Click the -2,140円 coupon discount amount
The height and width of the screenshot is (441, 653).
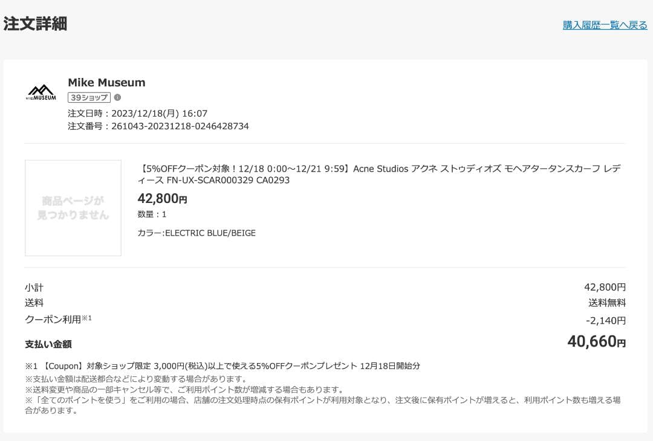[606, 320]
